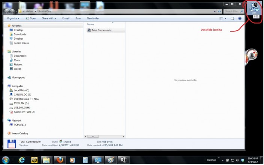The image size is (264, 165).
Task: Click the Search Ubuntu One field
Action: point(232,11)
